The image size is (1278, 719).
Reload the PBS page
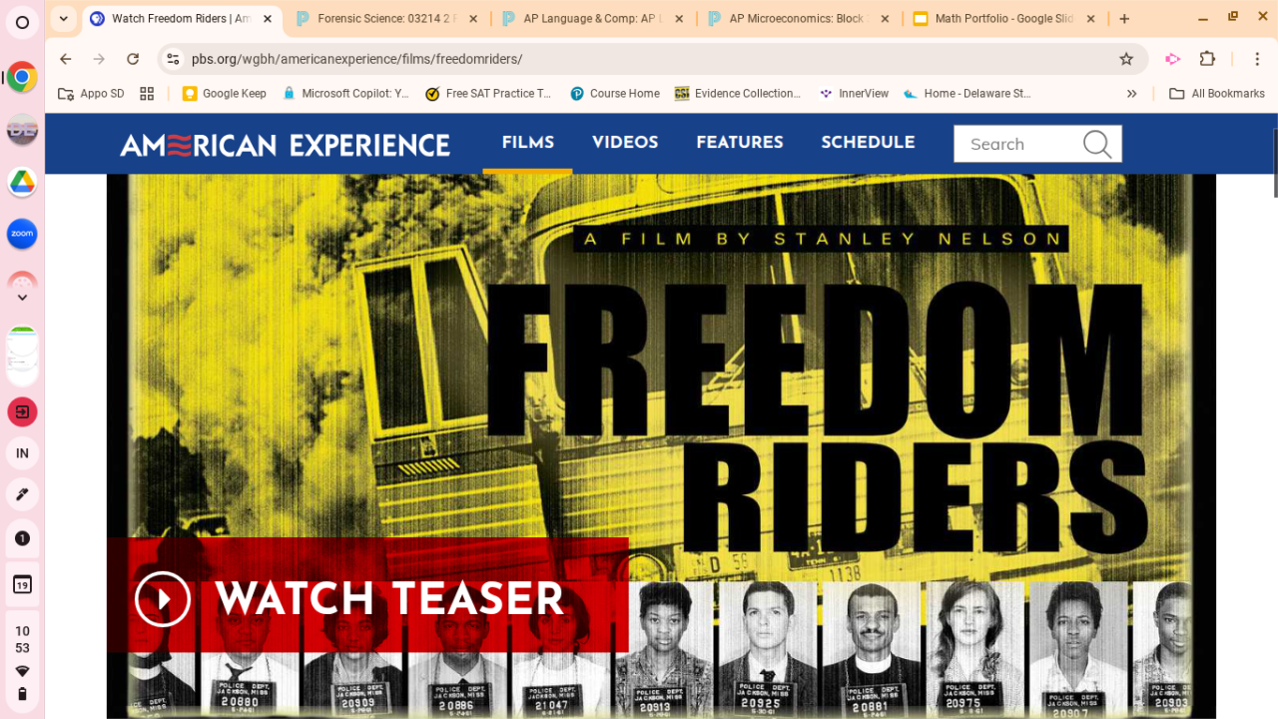tap(133, 59)
